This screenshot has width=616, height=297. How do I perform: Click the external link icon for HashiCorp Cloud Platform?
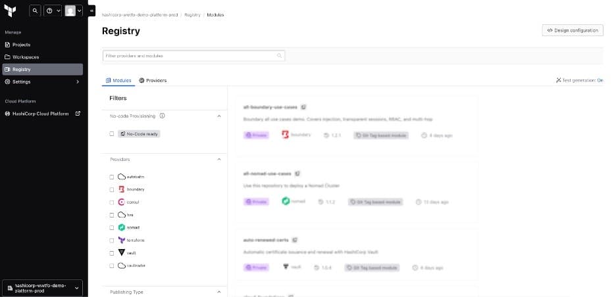pyautogui.click(x=78, y=114)
